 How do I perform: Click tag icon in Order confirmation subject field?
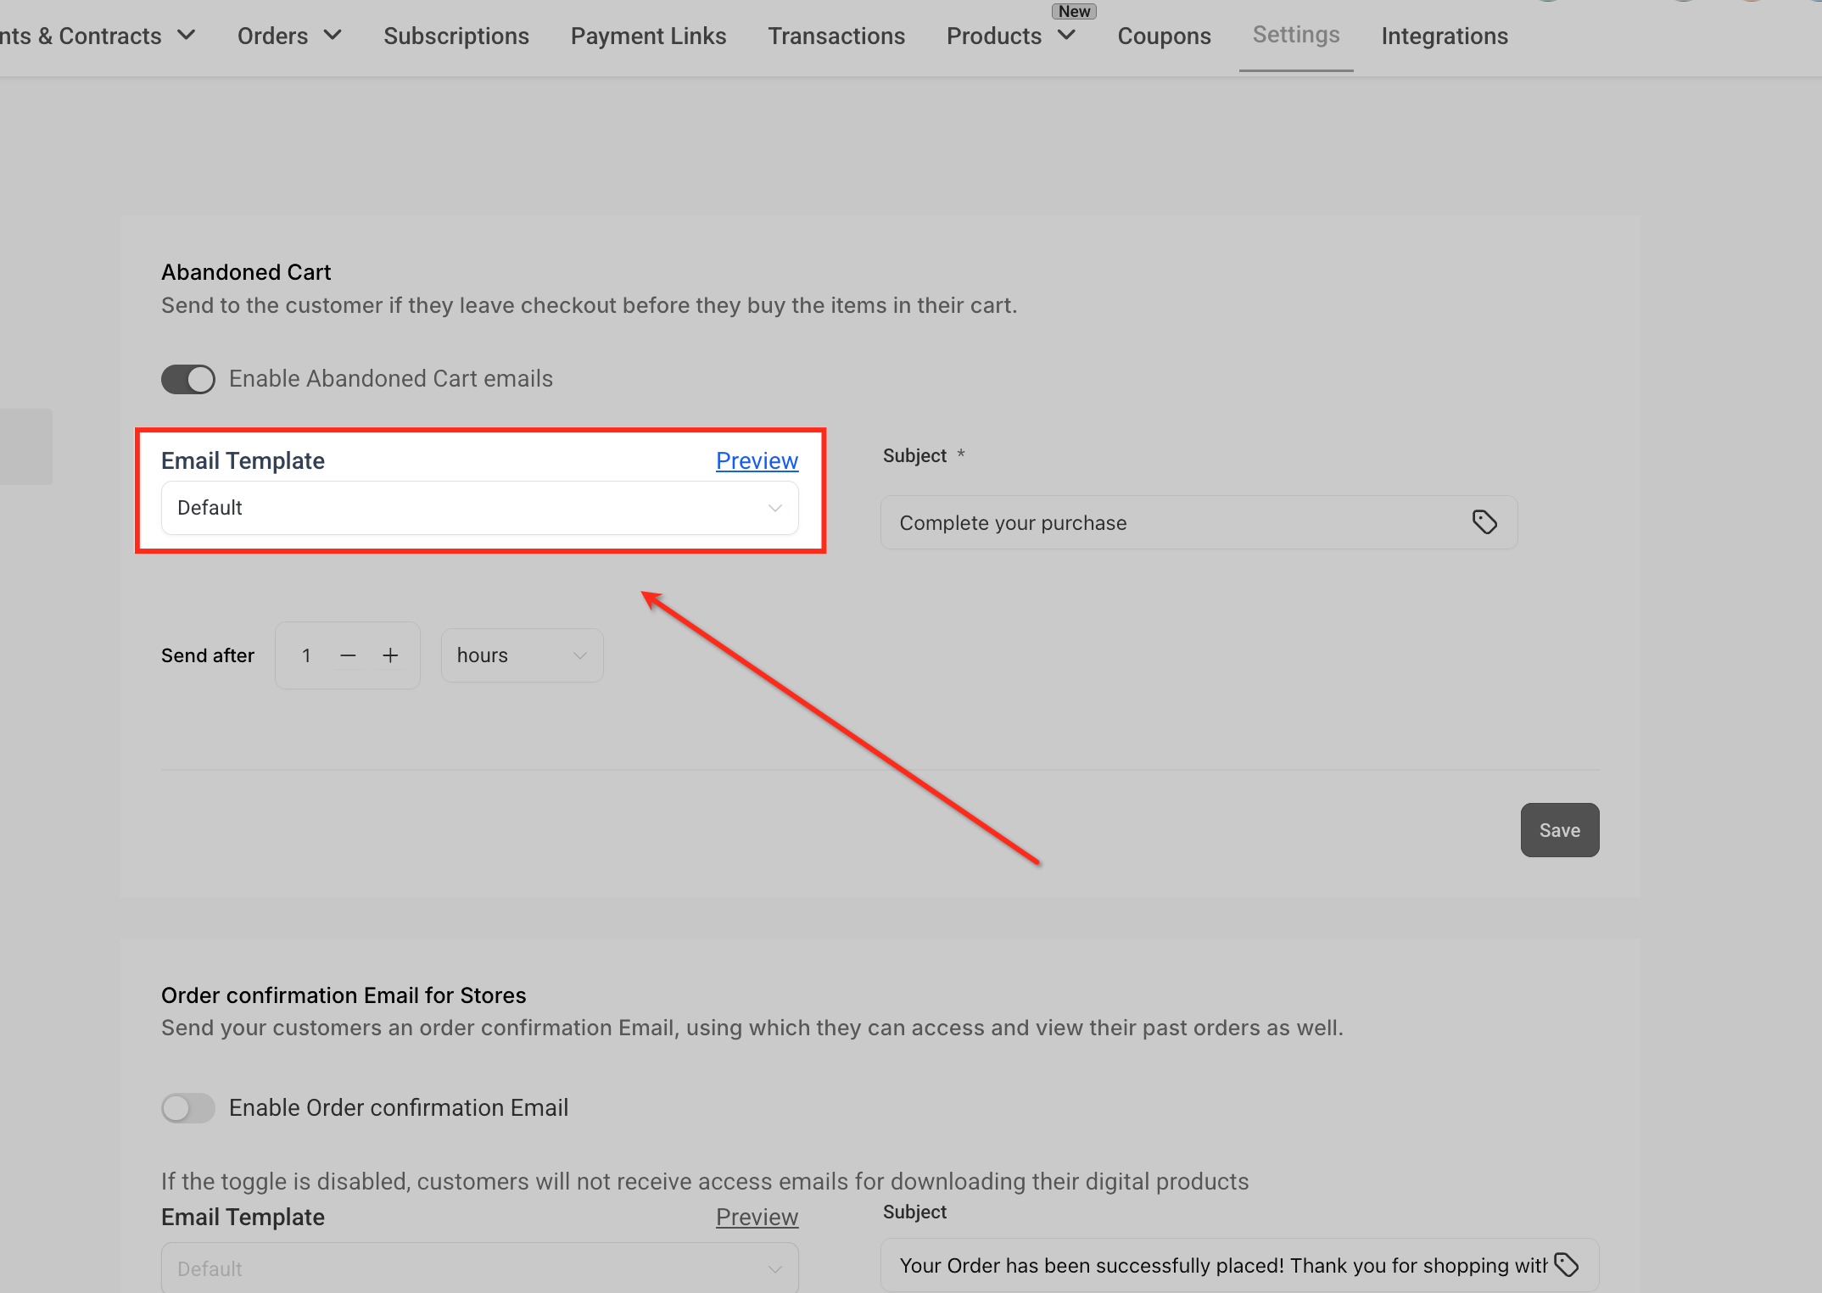click(x=1566, y=1265)
